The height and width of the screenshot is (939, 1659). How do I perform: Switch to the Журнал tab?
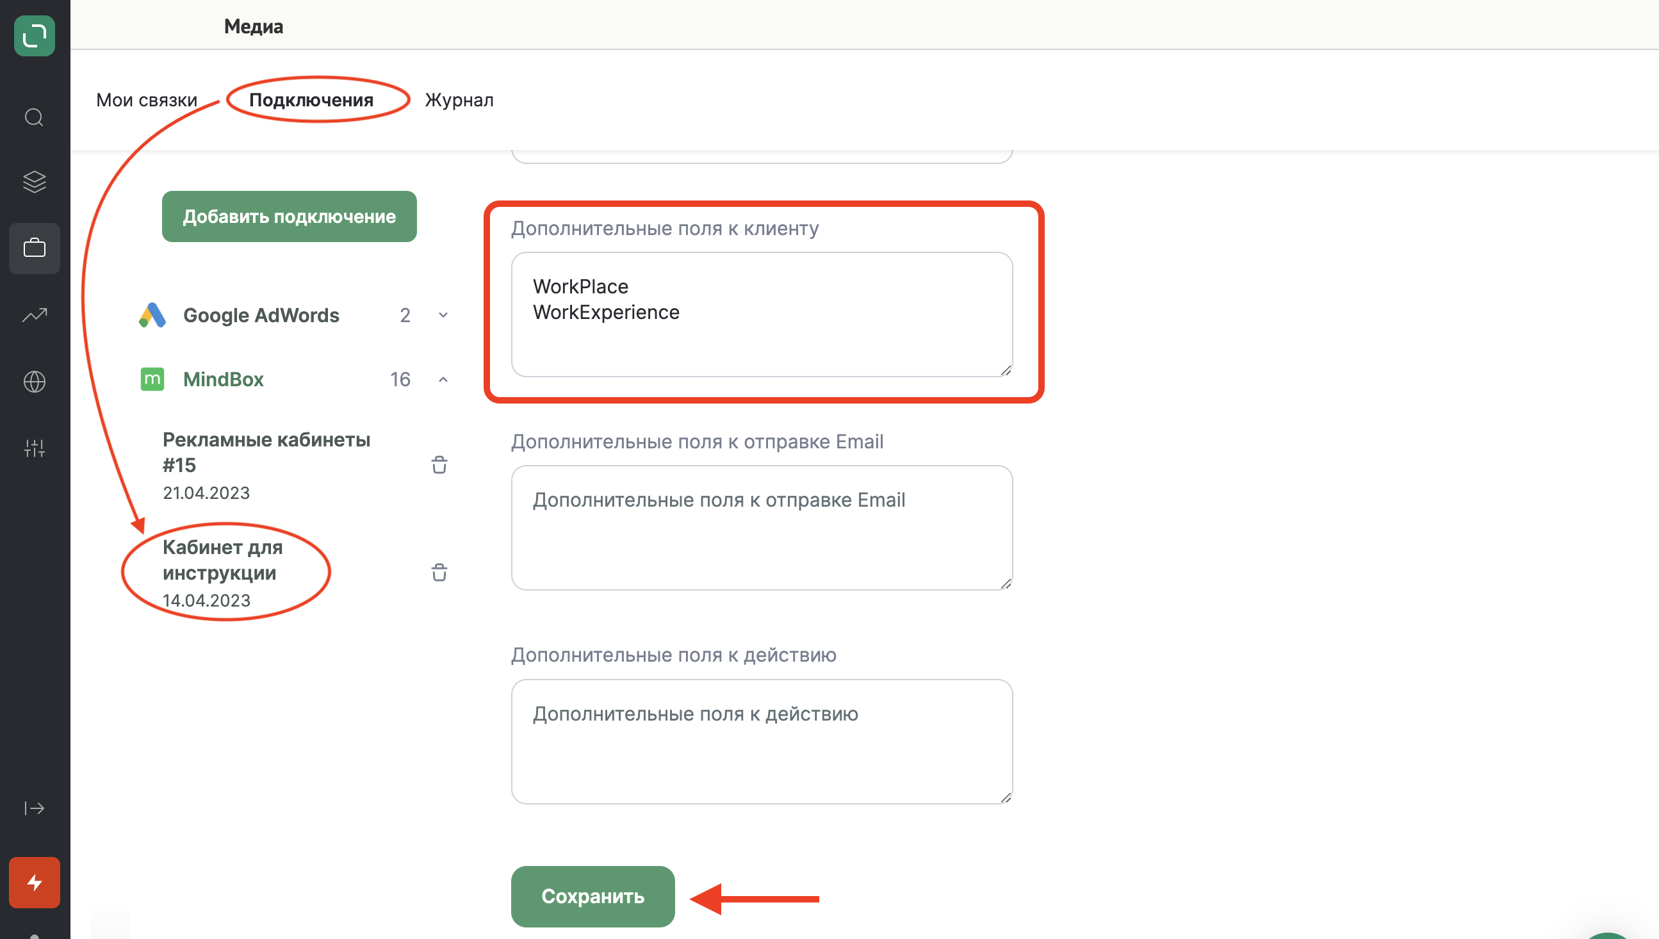(459, 100)
